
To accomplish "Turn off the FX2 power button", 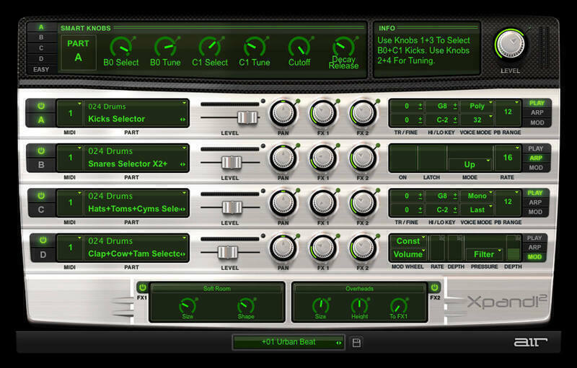I will (x=435, y=287).
